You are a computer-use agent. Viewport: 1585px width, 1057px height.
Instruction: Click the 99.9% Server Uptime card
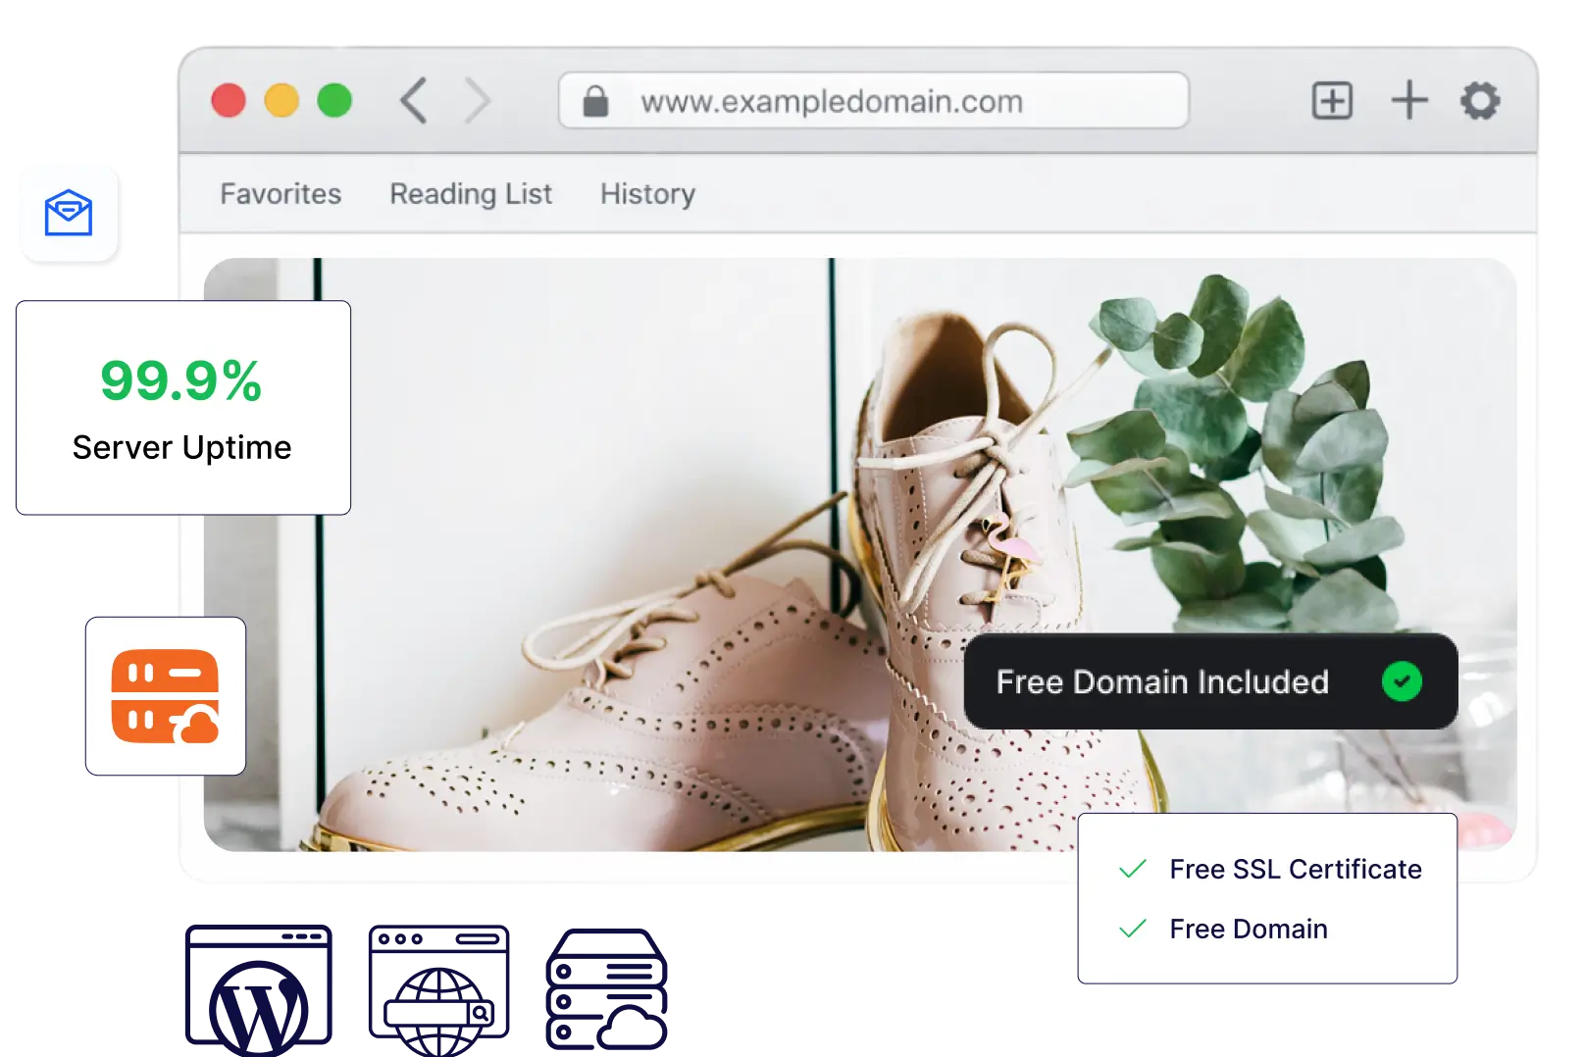(182, 408)
